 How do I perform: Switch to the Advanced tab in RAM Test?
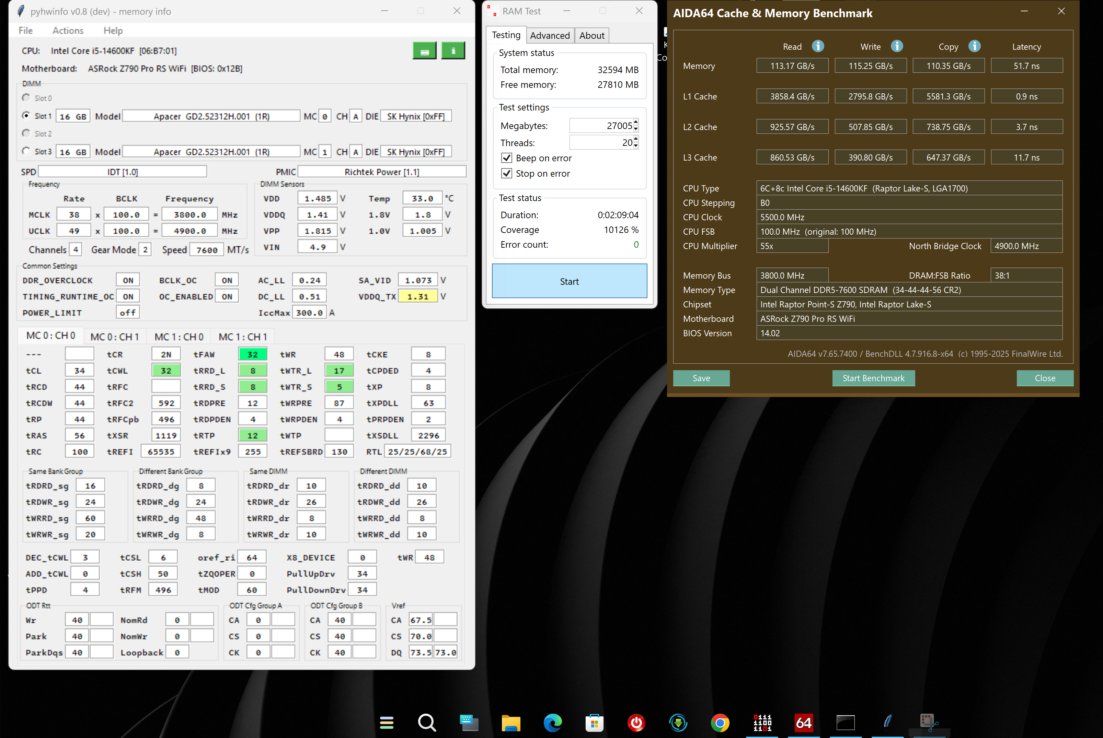(x=550, y=36)
